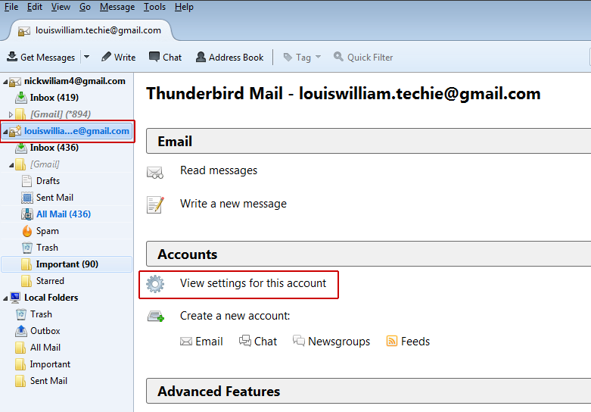Click the Quick Filter magnifier icon
This screenshot has height=412, width=591.
point(338,57)
